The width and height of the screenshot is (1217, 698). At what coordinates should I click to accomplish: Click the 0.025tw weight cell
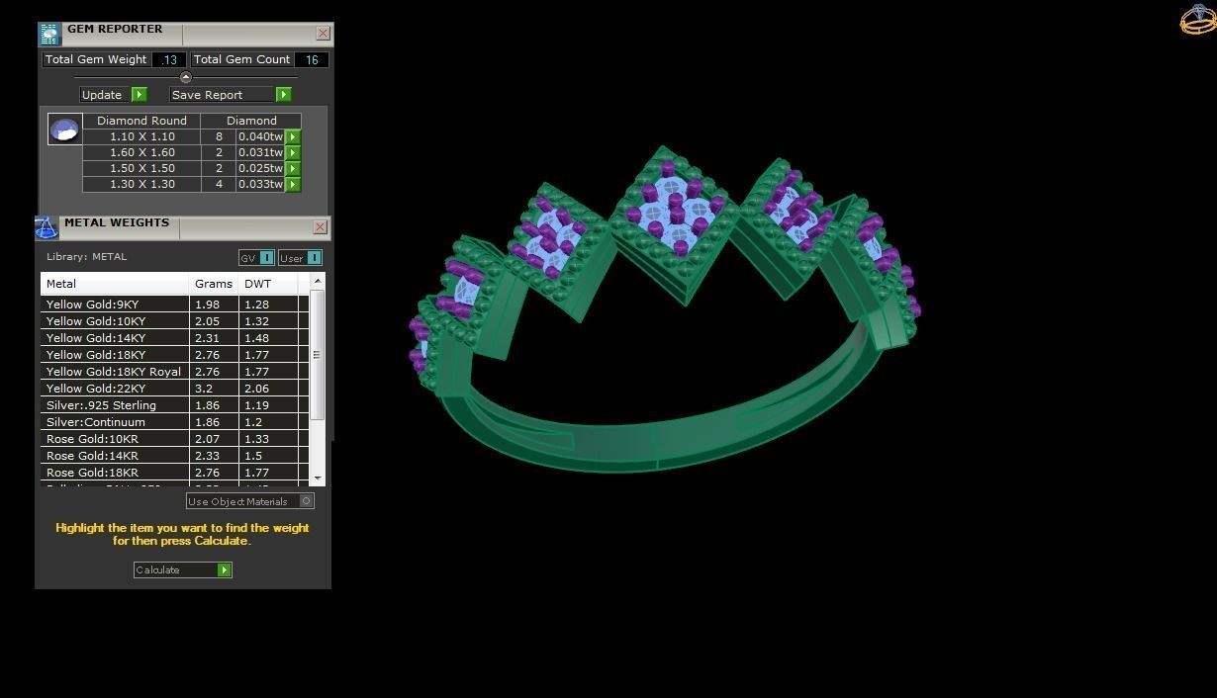(260, 169)
